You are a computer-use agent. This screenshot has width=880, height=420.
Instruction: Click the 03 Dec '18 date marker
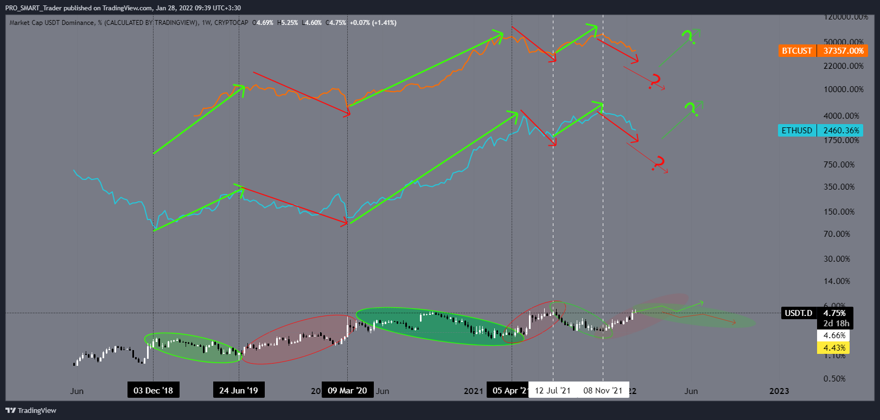coord(154,390)
